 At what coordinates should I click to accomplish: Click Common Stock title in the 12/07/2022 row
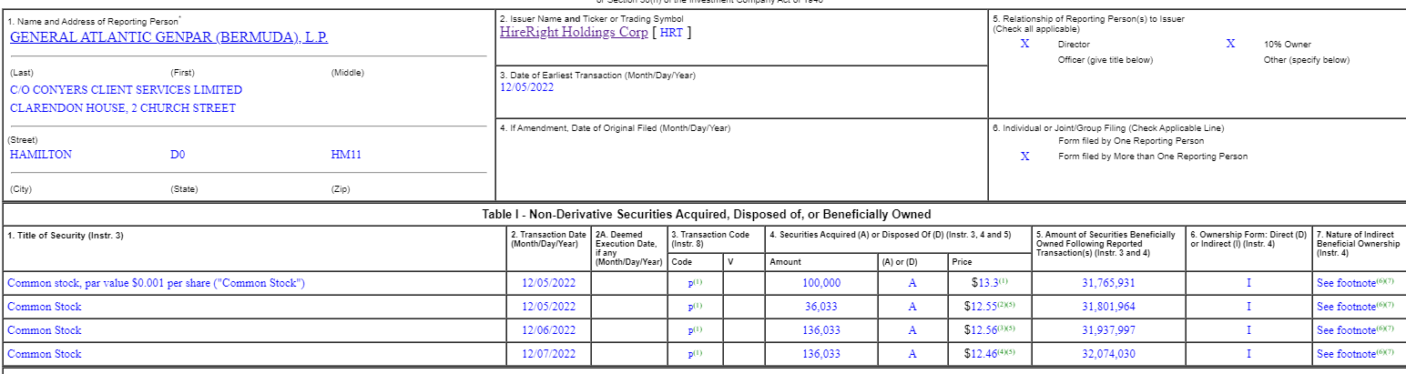click(44, 354)
